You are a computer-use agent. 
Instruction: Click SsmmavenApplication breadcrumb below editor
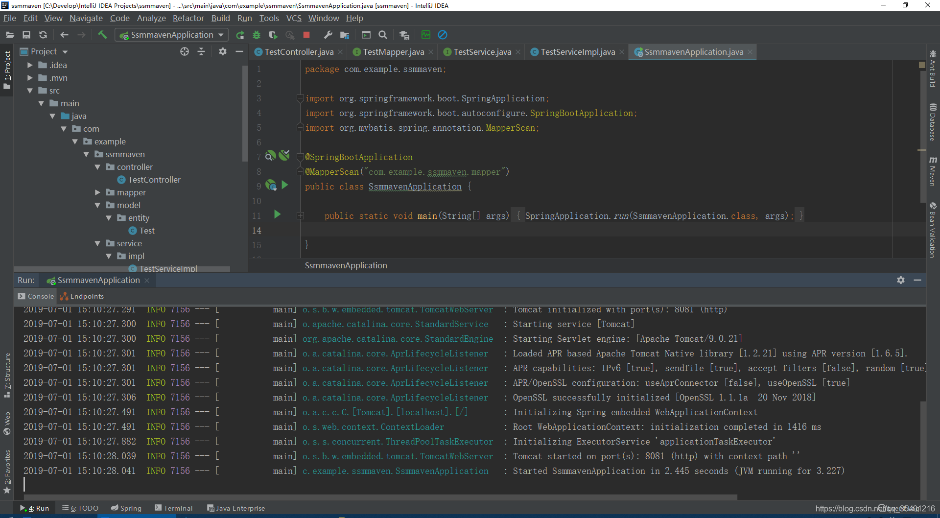[x=346, y=265]
